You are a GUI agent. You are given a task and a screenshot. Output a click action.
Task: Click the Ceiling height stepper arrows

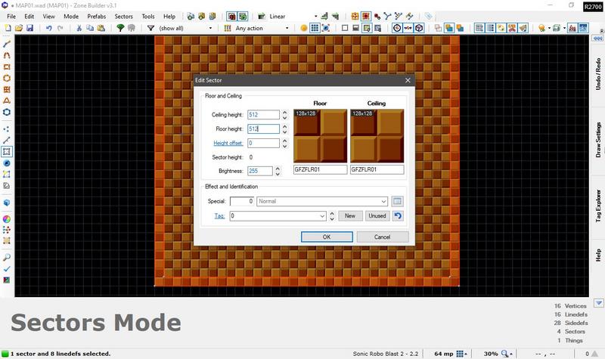coord(284,115)
